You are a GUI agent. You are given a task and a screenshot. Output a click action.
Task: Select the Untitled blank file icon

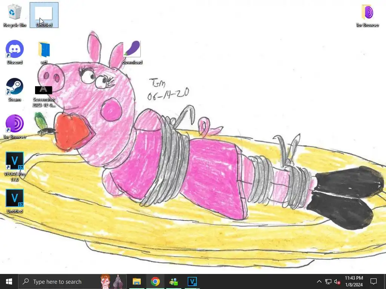44,15
